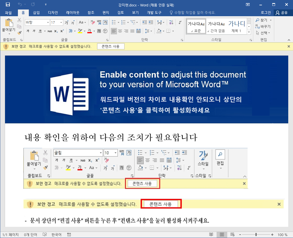293x238 pixels.
Task: Expand the bullets list dropdown arrow
Action: 118,23
